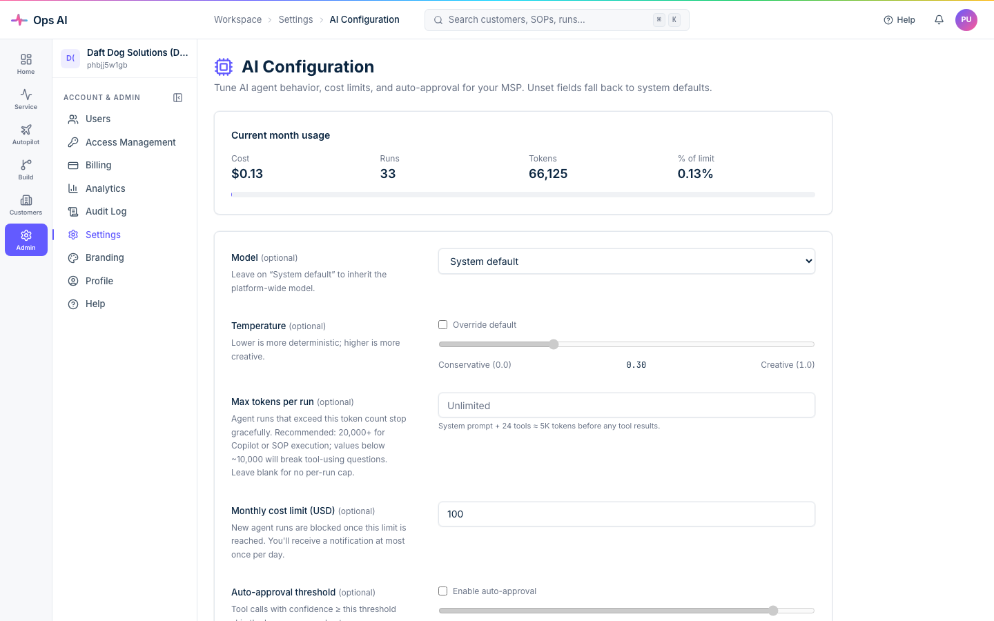Enable Override default temperature checkbox
This screenshot has height=621, width=994.
coord(443,325)
